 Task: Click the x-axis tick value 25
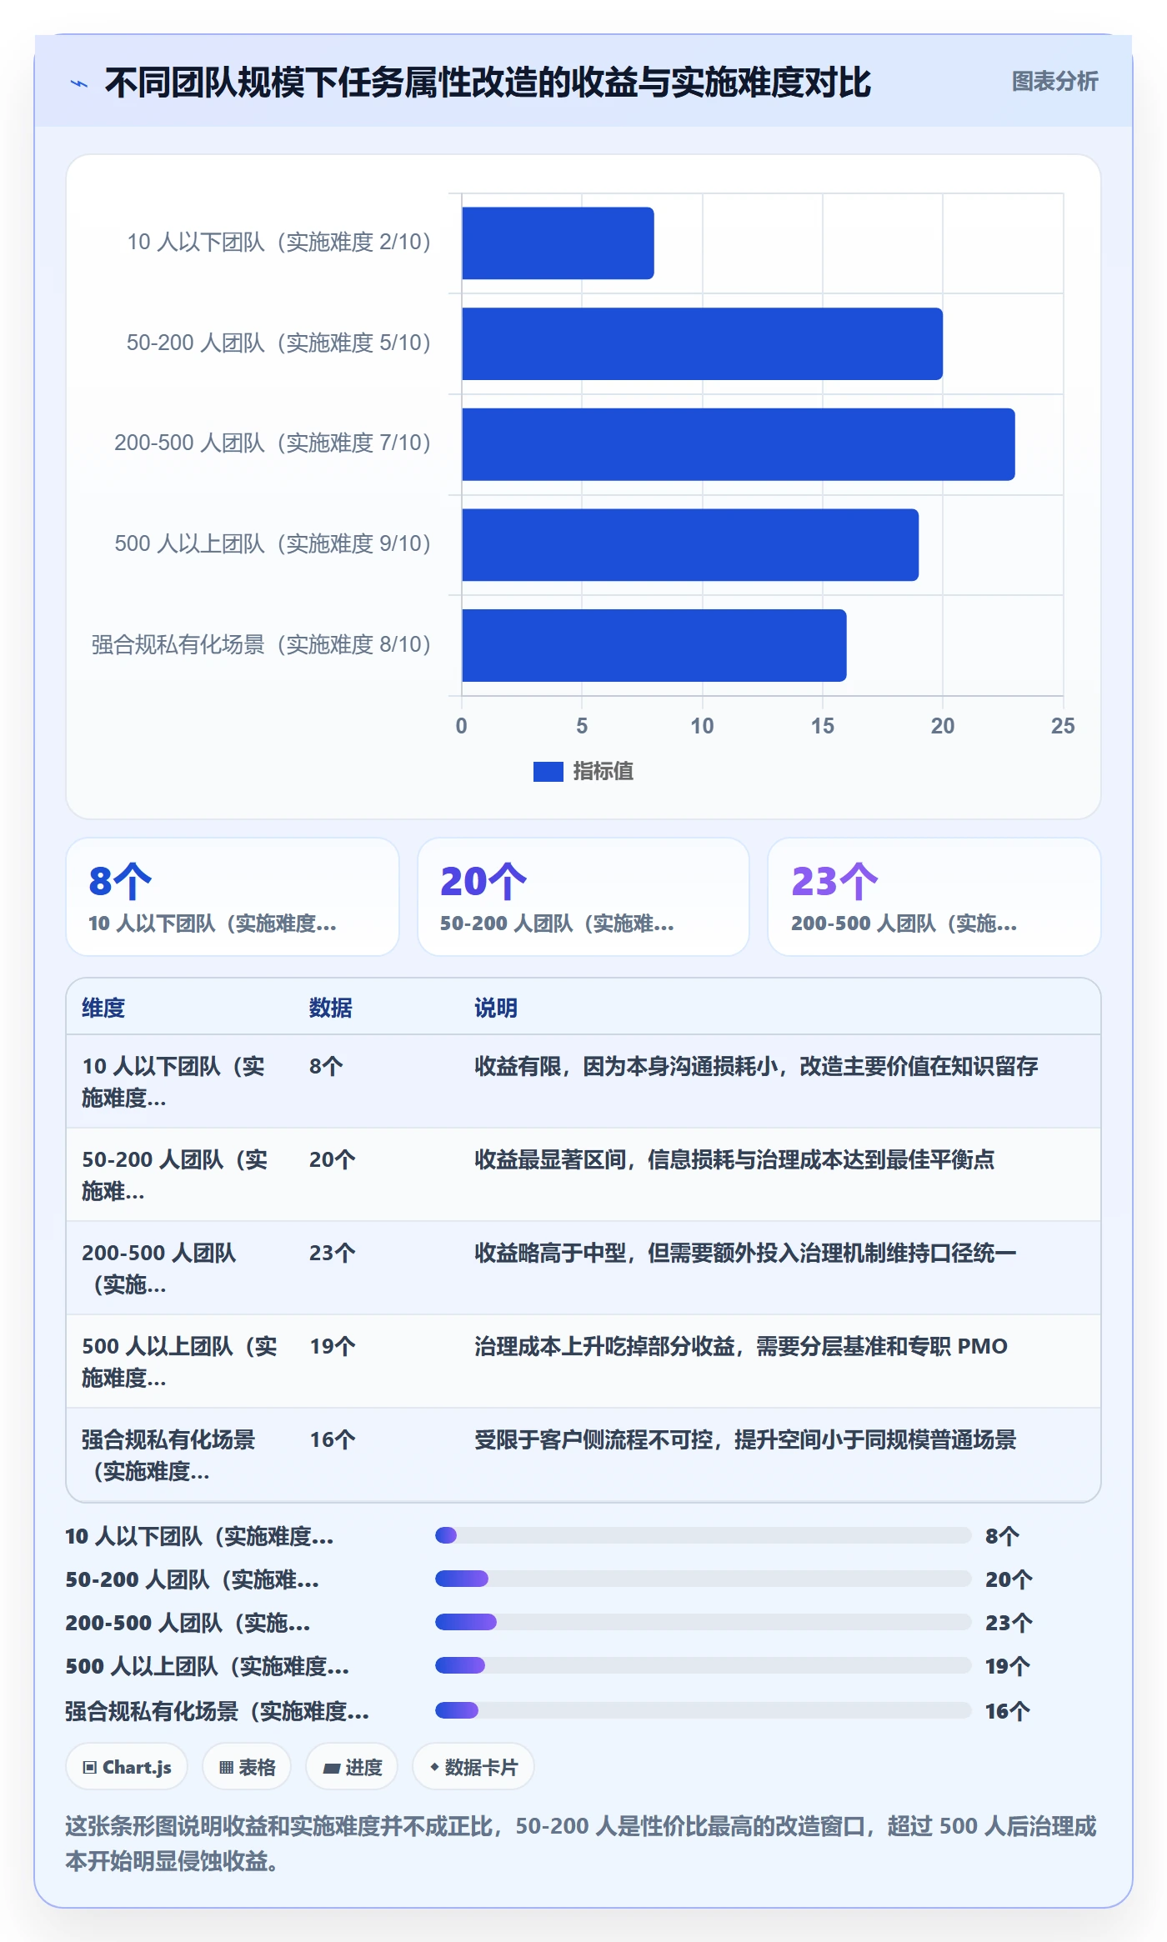click(x=1063, y=726)
